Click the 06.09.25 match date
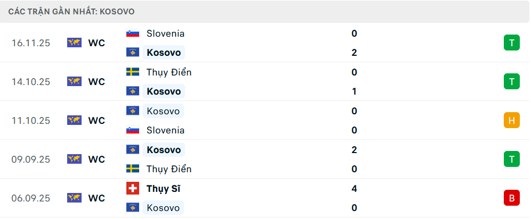 31,198
